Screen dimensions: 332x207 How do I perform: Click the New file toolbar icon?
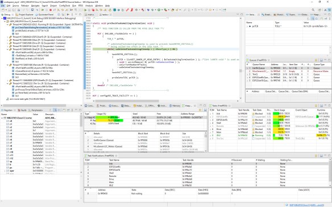click(x=3, y=10)
